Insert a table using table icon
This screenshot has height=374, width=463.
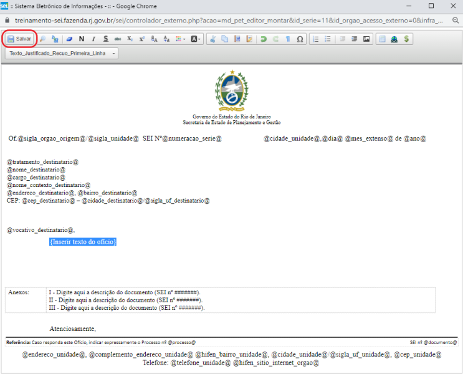coord(383,39)
